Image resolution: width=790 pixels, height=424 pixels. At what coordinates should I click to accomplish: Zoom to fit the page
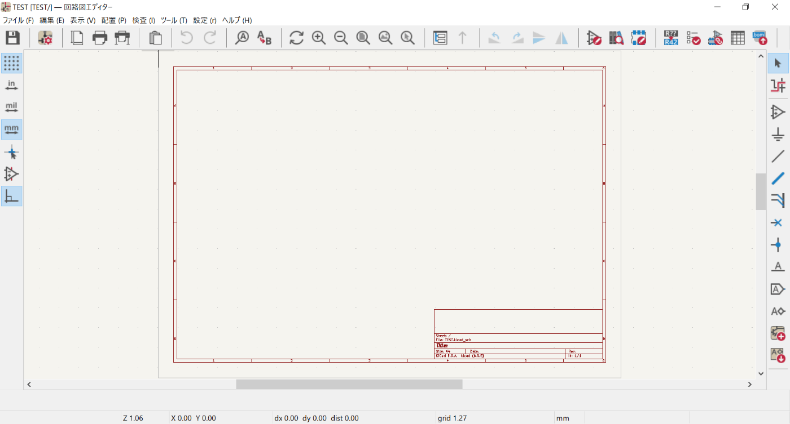363,38
